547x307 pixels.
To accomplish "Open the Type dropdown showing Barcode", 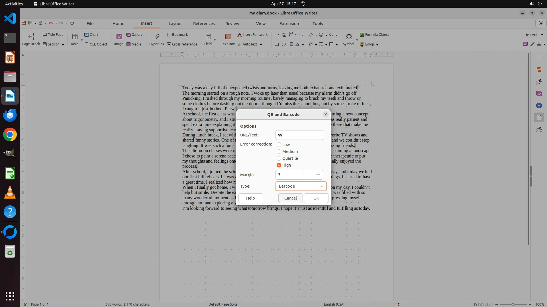I will [301, 186].
